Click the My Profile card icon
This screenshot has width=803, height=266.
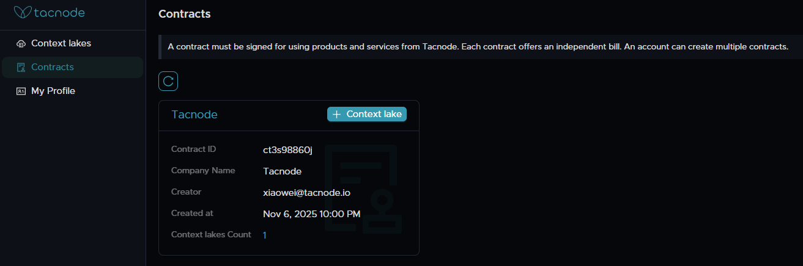pos(21,91)
